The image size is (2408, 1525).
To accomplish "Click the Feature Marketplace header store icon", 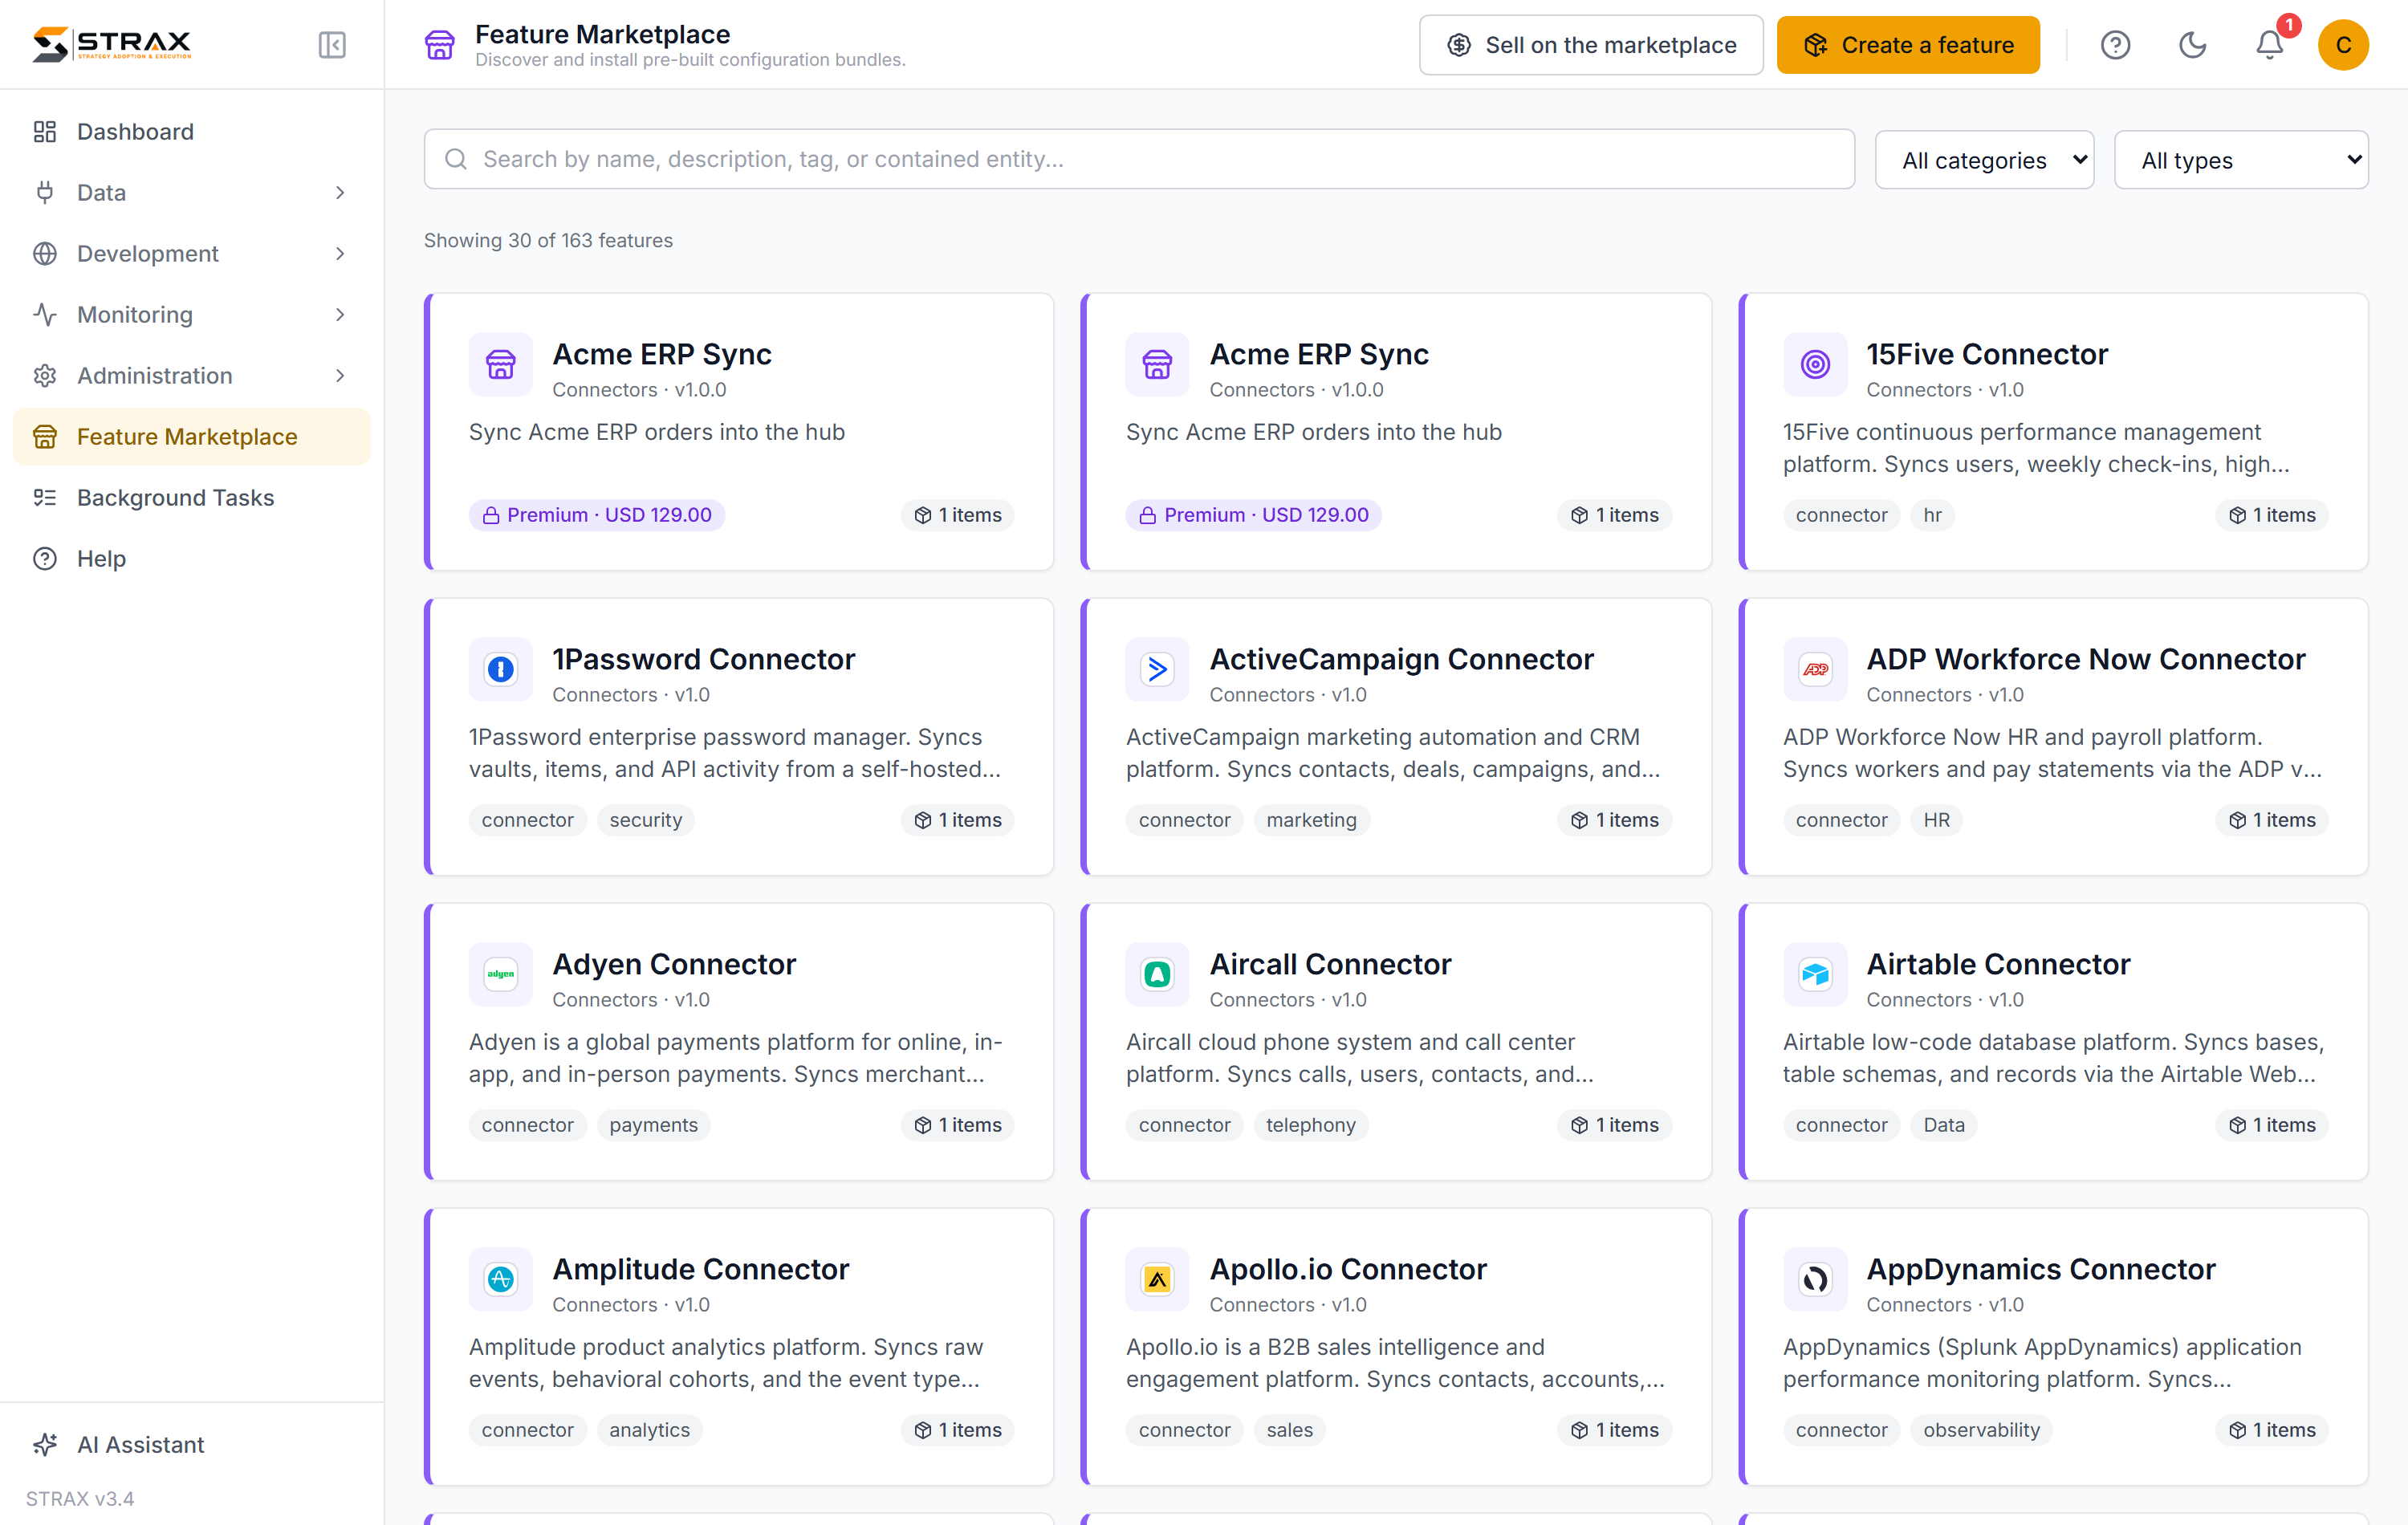I will pyautogui.click(x=439, y=45).
